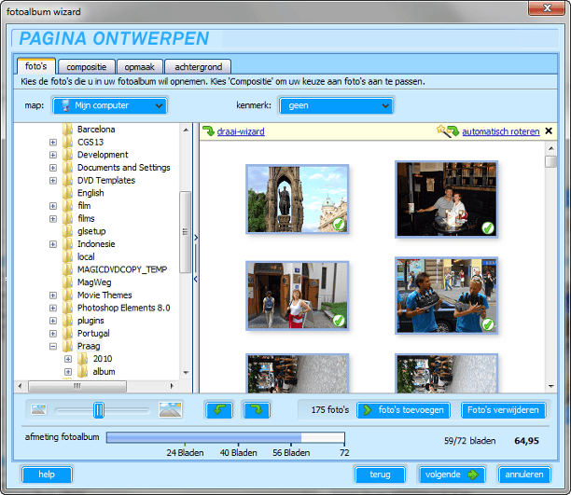Expand the 2010 subfolder
Screen dimensions: 571x495
68,359
